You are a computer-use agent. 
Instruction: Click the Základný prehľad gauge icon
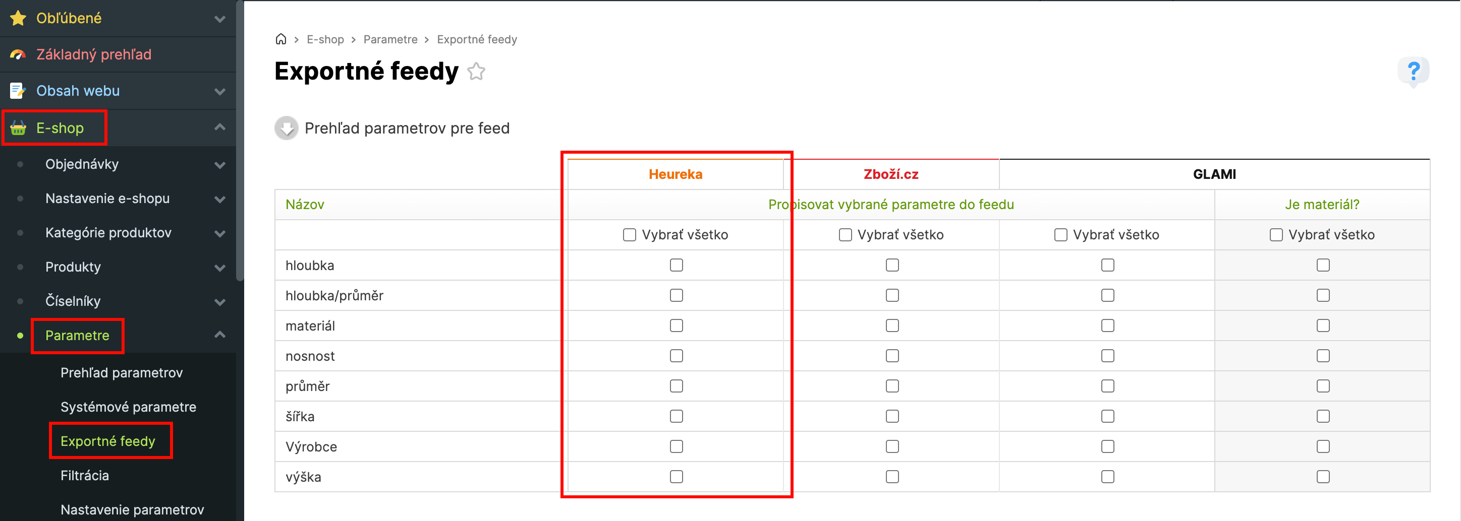(18, 54)
